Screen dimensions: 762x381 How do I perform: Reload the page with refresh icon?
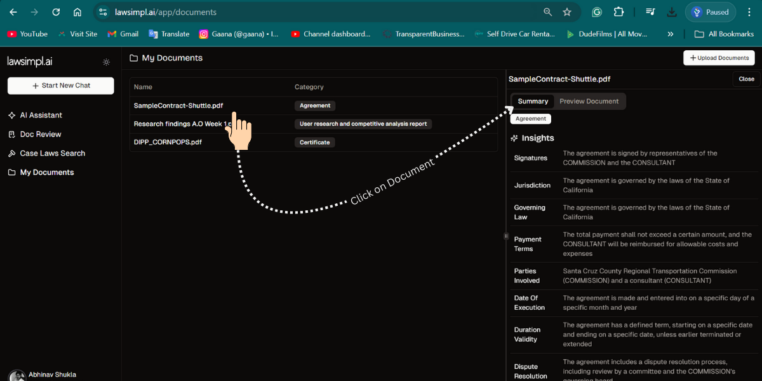[x=56, y=12]
